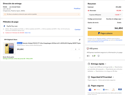The width and height of the screenshot is (125, 95).
Task: Click the edit note icon for XM-Digitech Store
Action: 79,40
